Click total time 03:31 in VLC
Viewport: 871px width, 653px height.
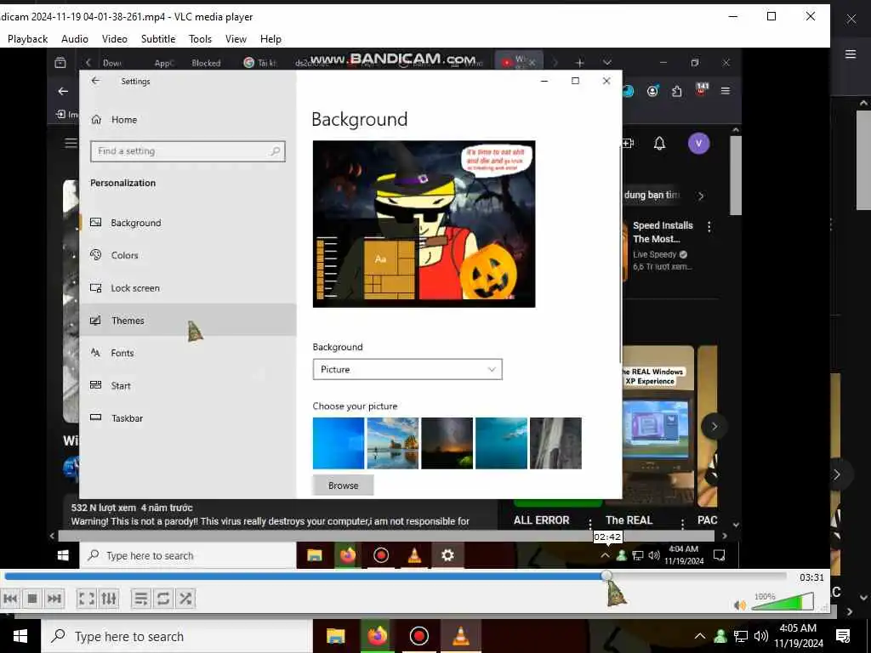pyautogui.click(x=811, y=577)
